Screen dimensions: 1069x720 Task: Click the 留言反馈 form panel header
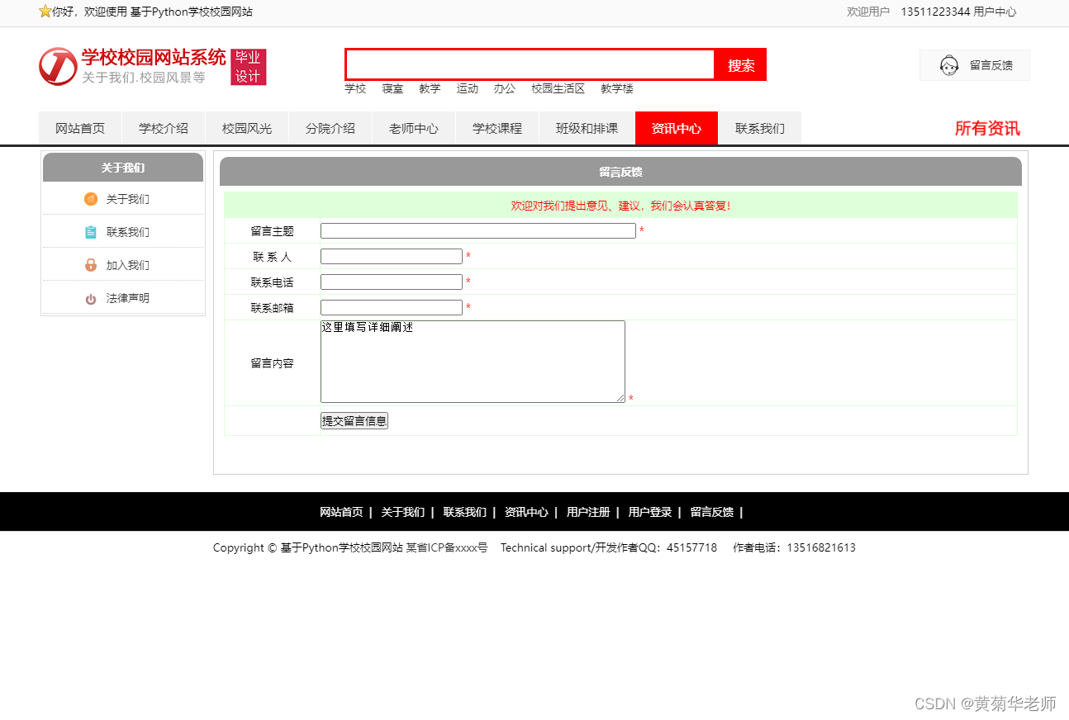(620, 172)
